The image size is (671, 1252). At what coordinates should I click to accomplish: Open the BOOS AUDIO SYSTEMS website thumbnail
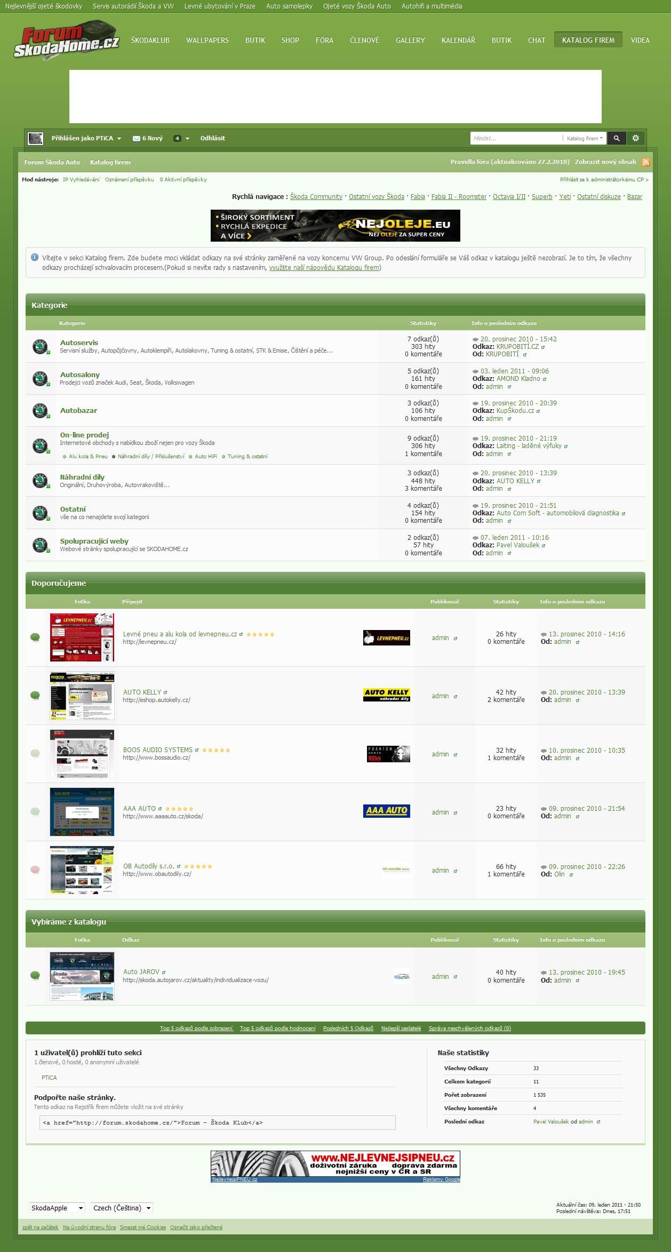(82, 754)
